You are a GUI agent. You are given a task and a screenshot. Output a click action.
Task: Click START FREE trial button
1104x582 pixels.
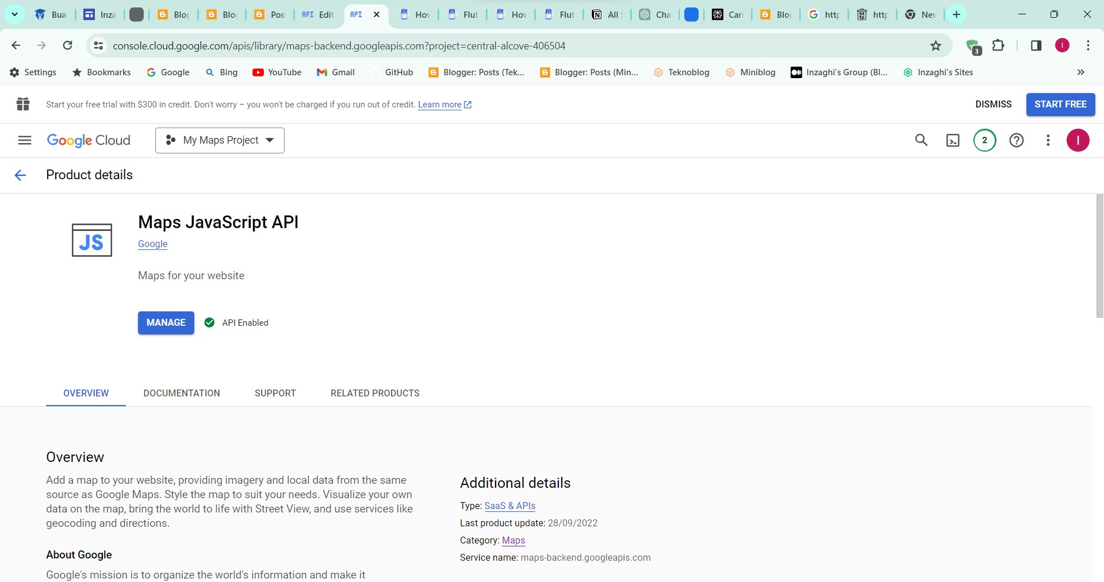click(1060, 105)
